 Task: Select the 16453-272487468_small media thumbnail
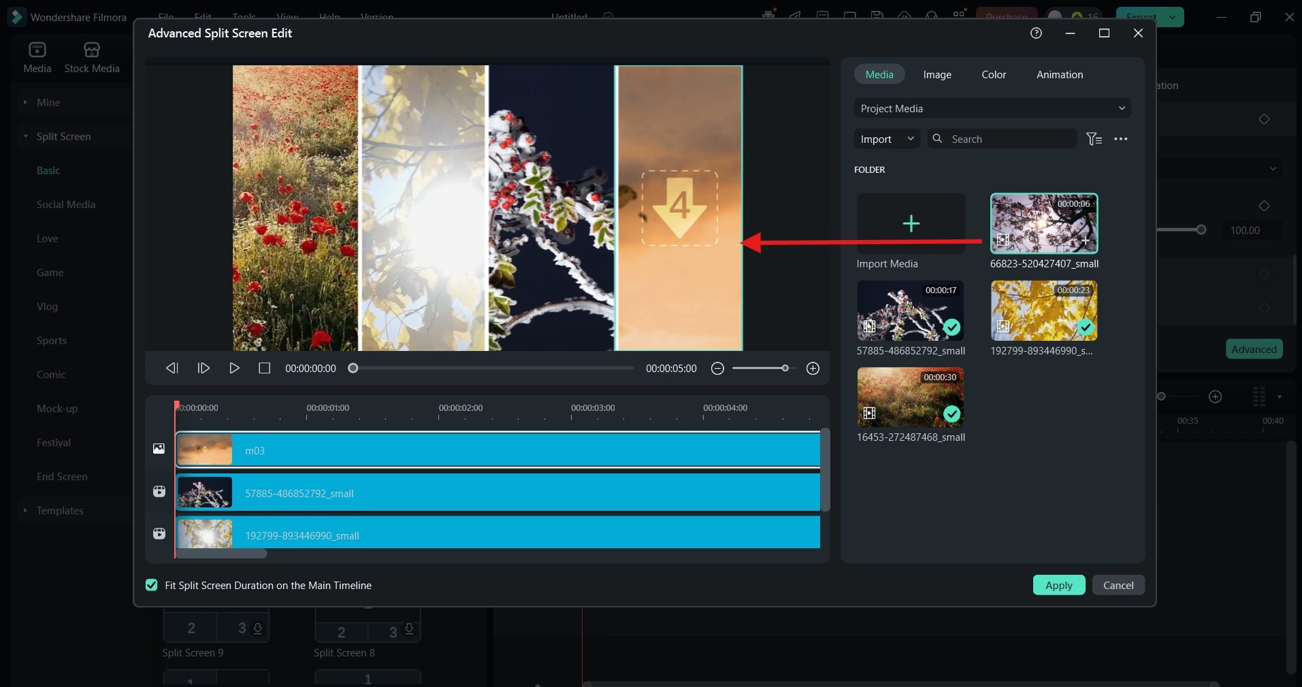point(911,397)
